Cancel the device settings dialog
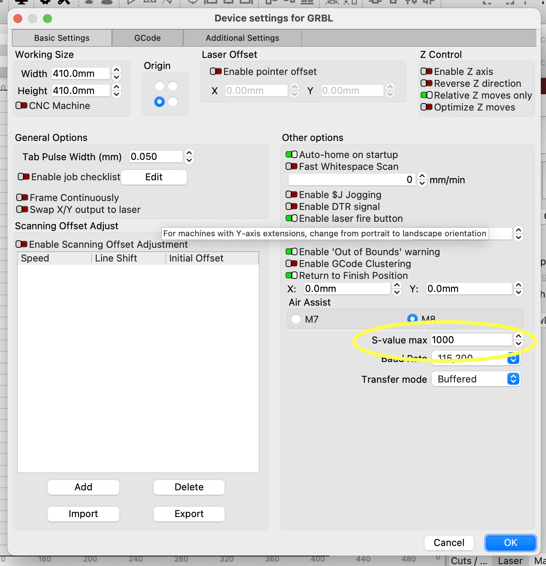The height and width of the screenshot is (566, 546). pos(449,543)
